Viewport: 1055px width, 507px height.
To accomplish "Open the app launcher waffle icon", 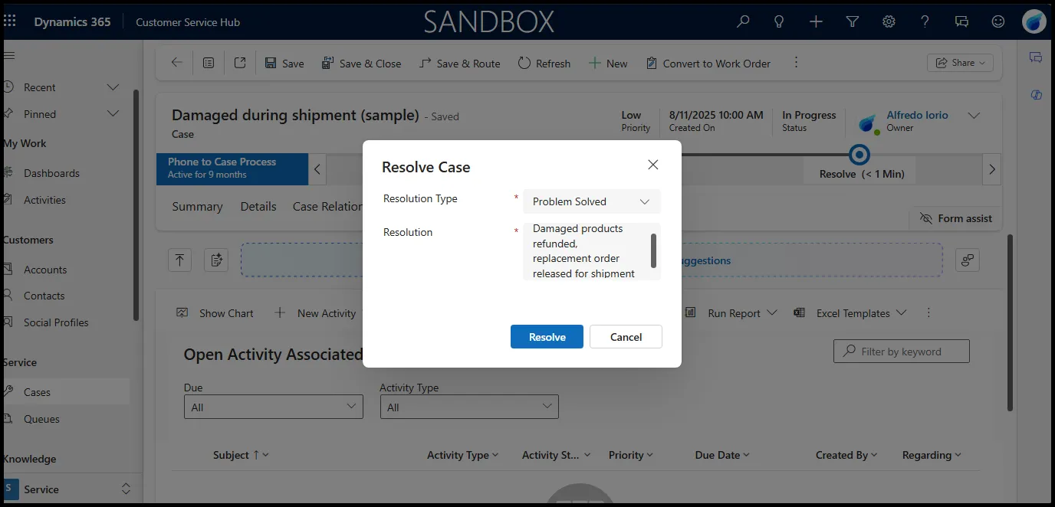I will point(9,21).
